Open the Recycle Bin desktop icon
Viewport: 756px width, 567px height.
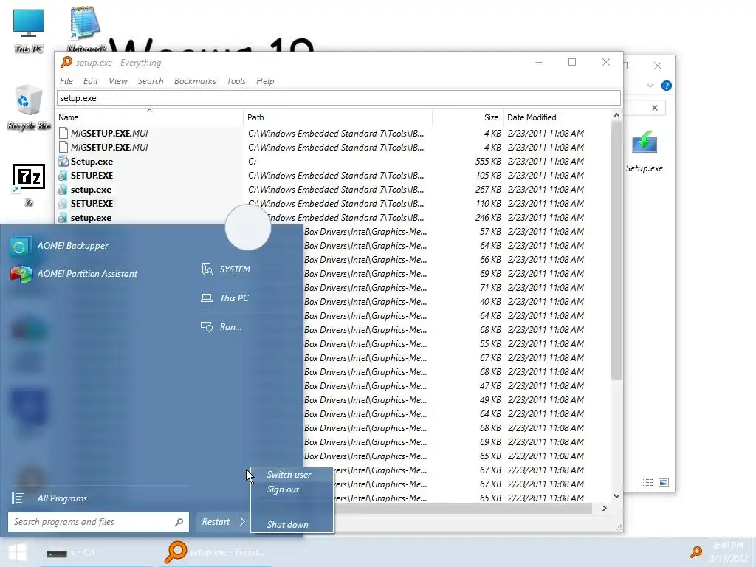(29, 107)
